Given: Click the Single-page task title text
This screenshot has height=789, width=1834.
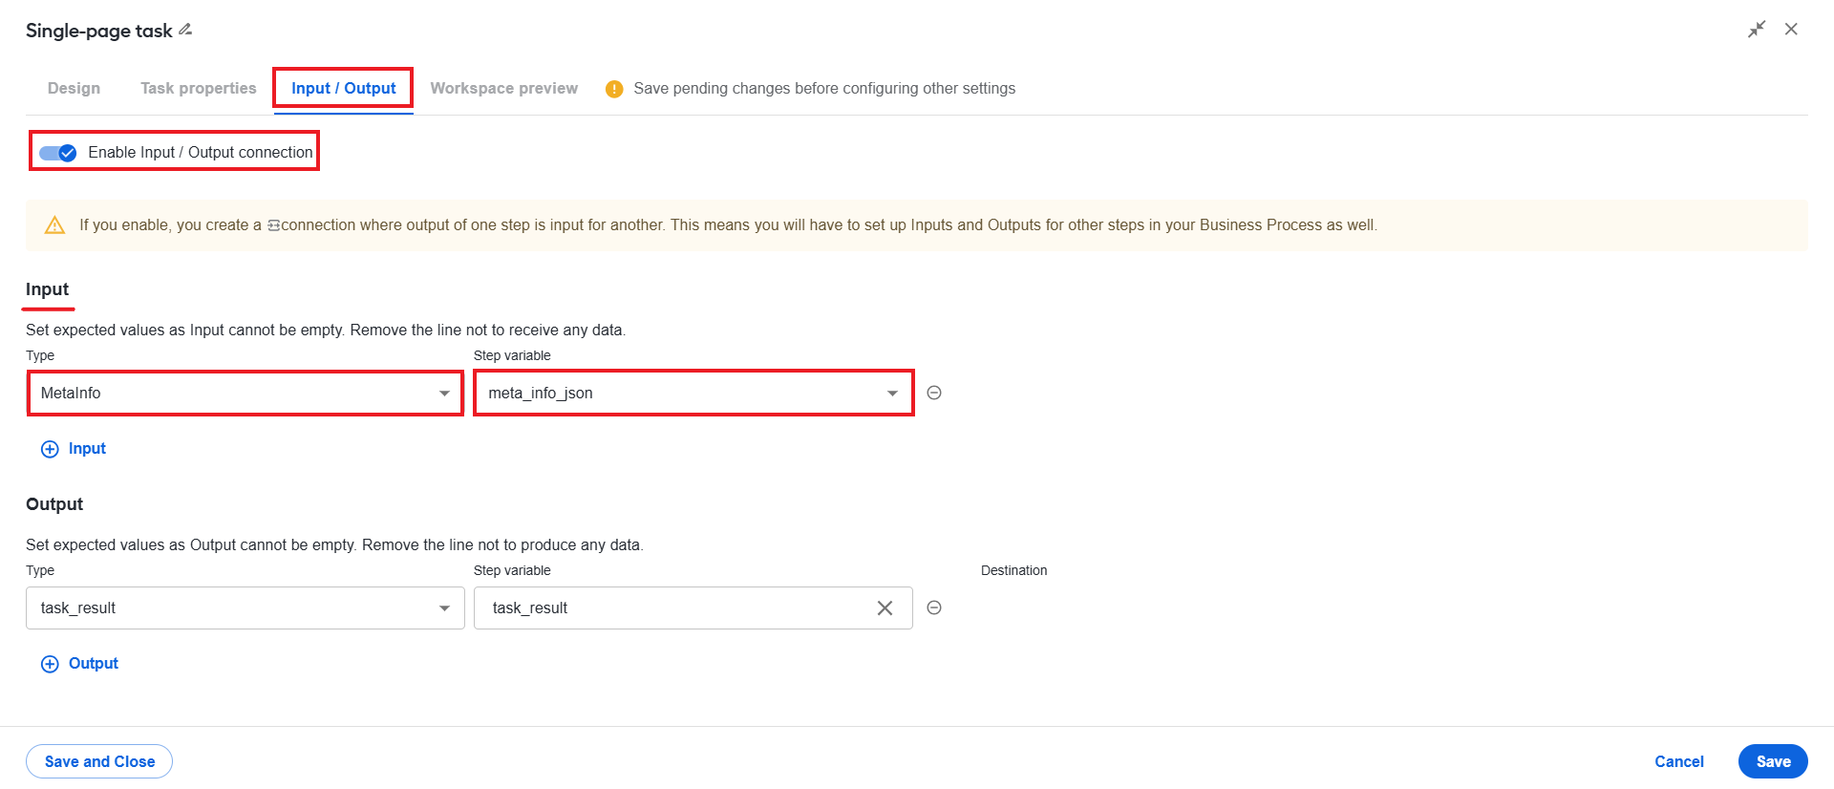Looking at the screenshot, I should coord(99,31).
